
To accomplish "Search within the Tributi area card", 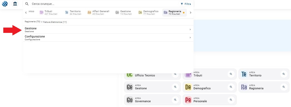I will coord(231,74).
